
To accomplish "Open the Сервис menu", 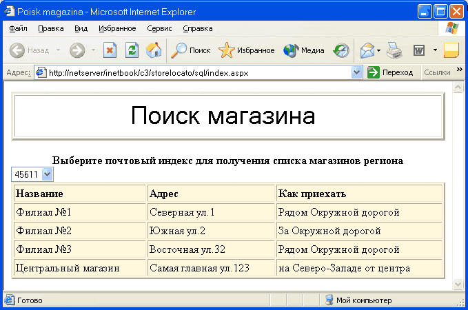I will coord(159,28).
